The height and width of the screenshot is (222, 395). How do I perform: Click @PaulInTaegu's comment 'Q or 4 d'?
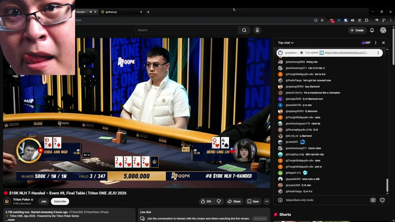click(308, 191)
